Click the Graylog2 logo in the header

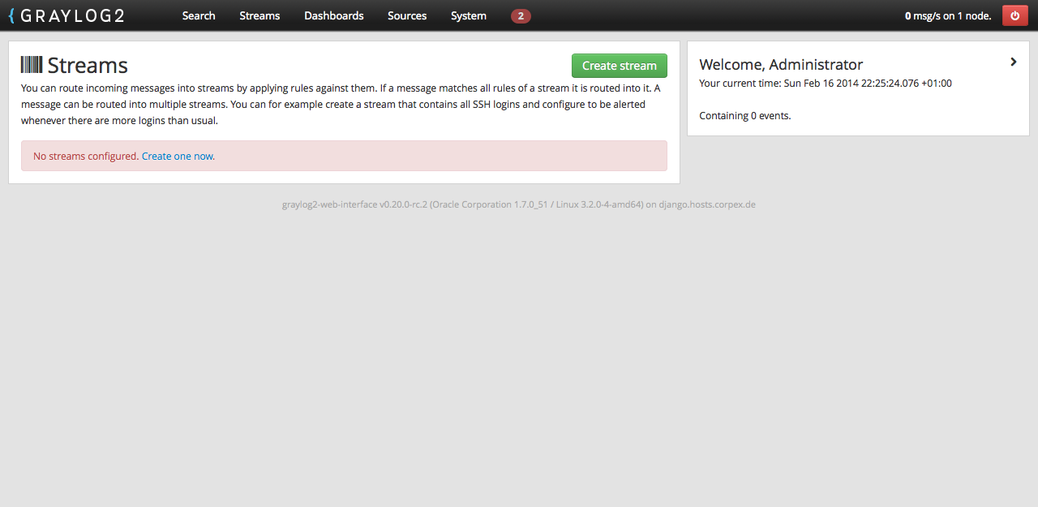tap(66, 15)
